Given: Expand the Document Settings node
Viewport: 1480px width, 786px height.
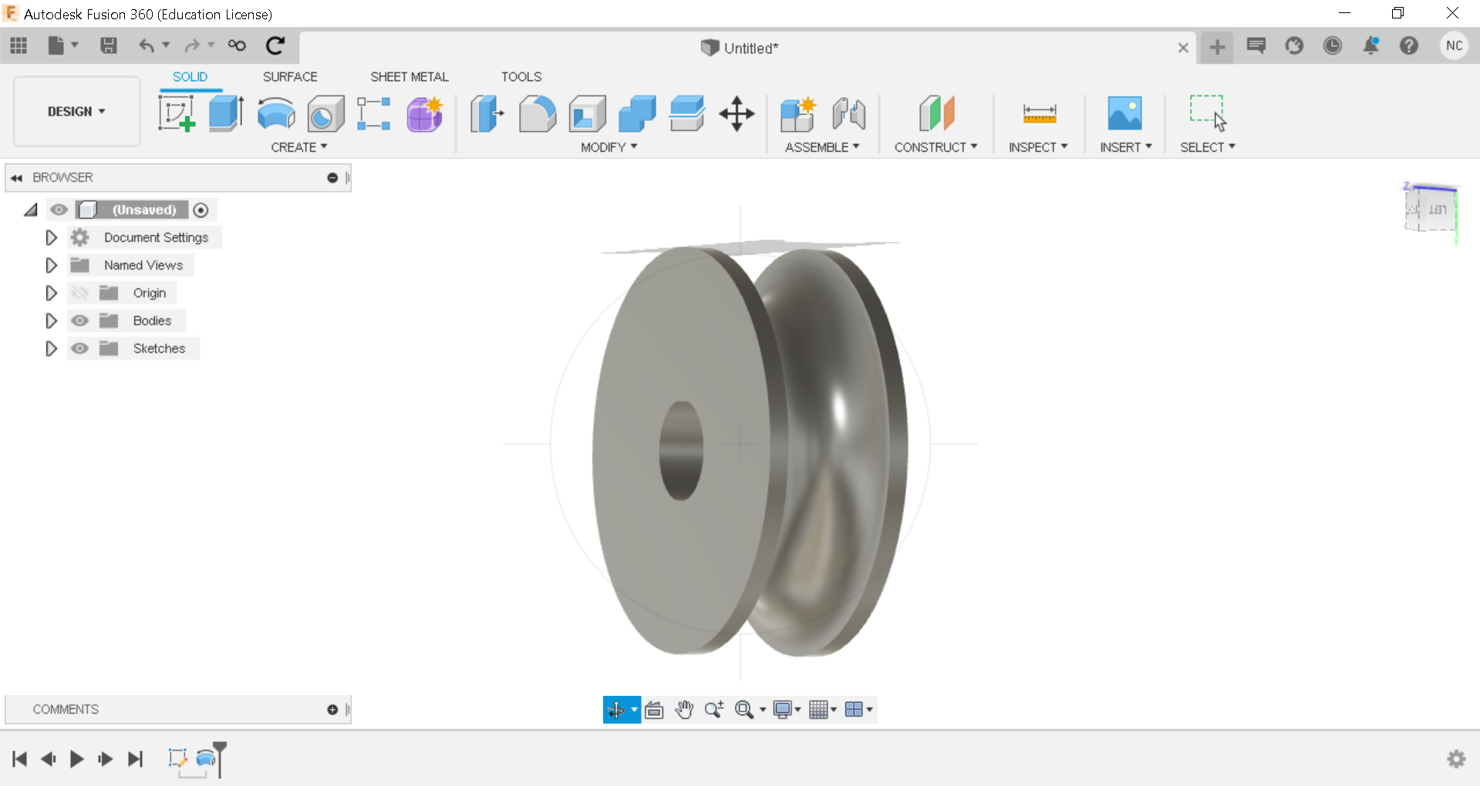Looking at the screenshot, I should 51,237.
